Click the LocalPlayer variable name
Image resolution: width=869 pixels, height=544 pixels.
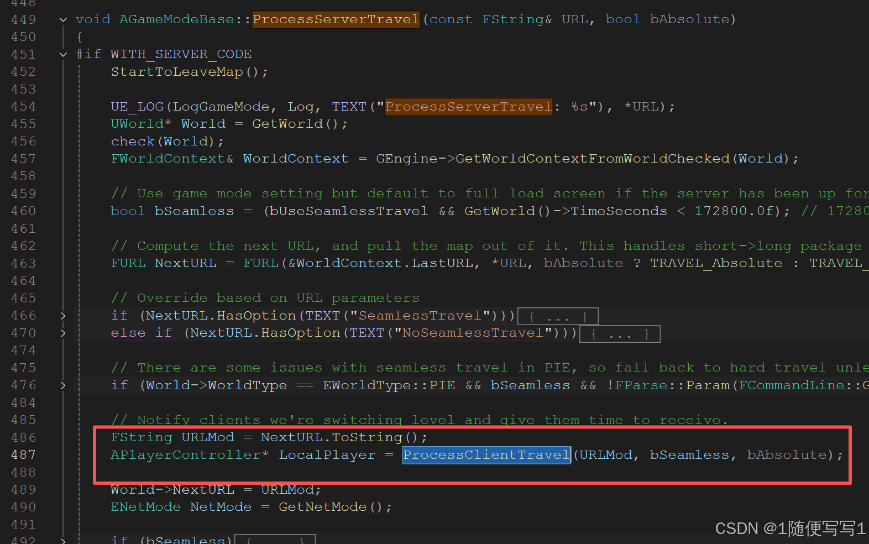(x=327, y=455)
